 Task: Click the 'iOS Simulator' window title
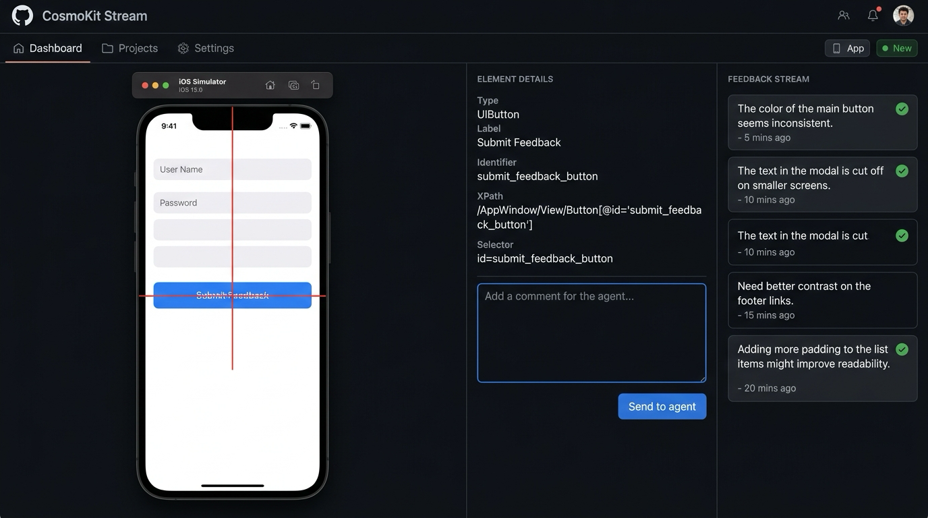coord(202,82)
